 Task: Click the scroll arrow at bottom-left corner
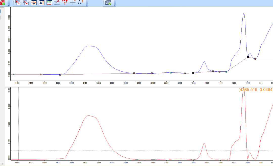coord(2,164)
